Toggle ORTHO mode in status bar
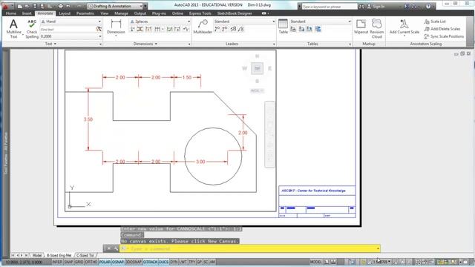This screenshot has height=267, width=475. coord(91,262)
